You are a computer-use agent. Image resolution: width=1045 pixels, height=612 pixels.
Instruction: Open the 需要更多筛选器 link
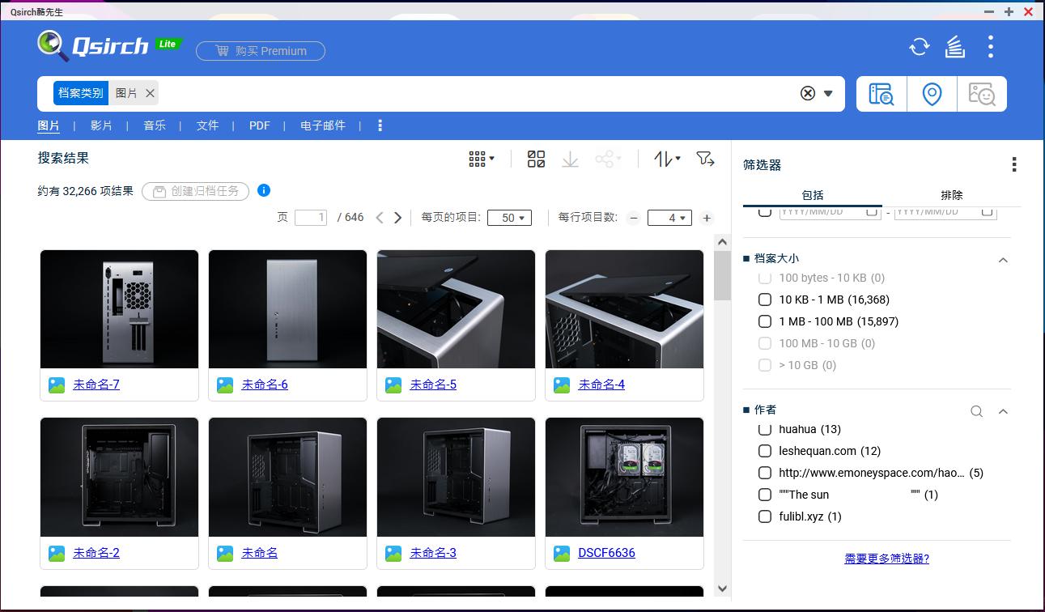click(x=886, y=559)
